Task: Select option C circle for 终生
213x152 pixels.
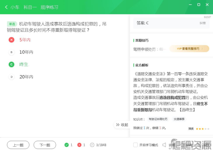Action: [x=11, y=64]
